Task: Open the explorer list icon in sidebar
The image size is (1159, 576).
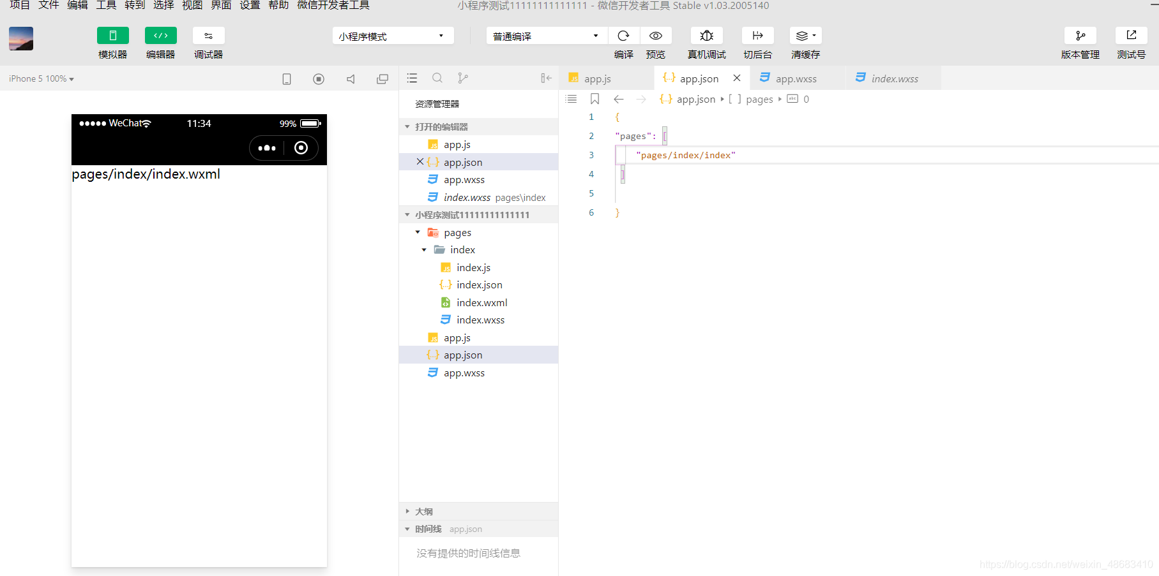Action: [x=412, y=78]
